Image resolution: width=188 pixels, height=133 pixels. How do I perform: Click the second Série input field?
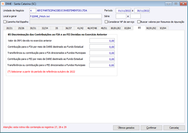pyautogui.click(x=135, y=16)
